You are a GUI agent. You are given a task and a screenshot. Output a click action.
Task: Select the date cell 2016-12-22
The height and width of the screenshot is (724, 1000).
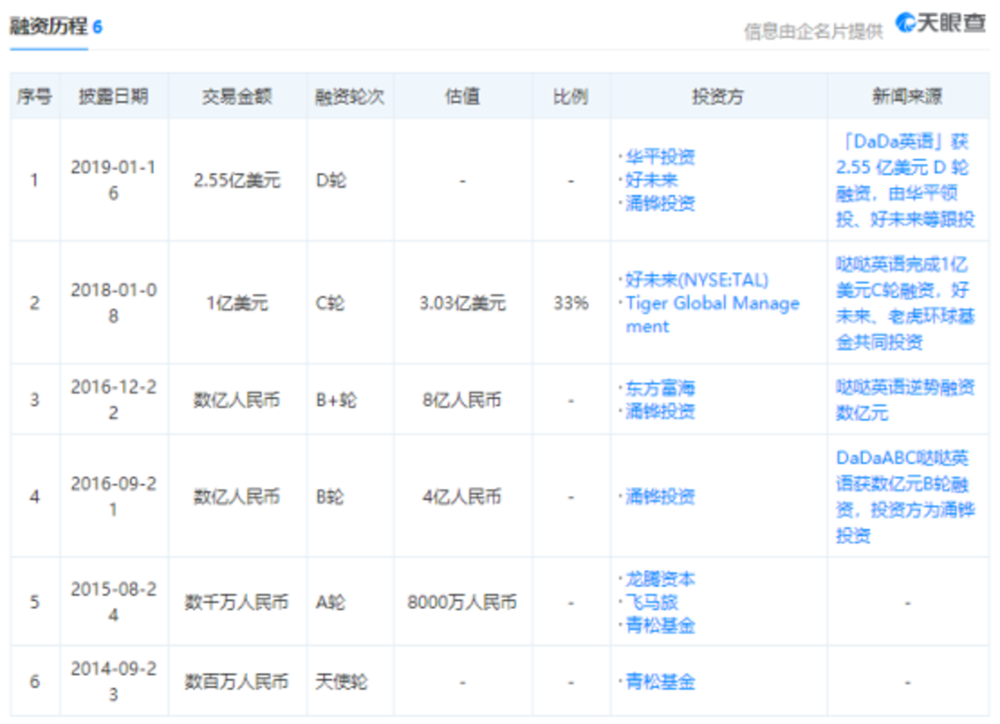click(114, 400)
